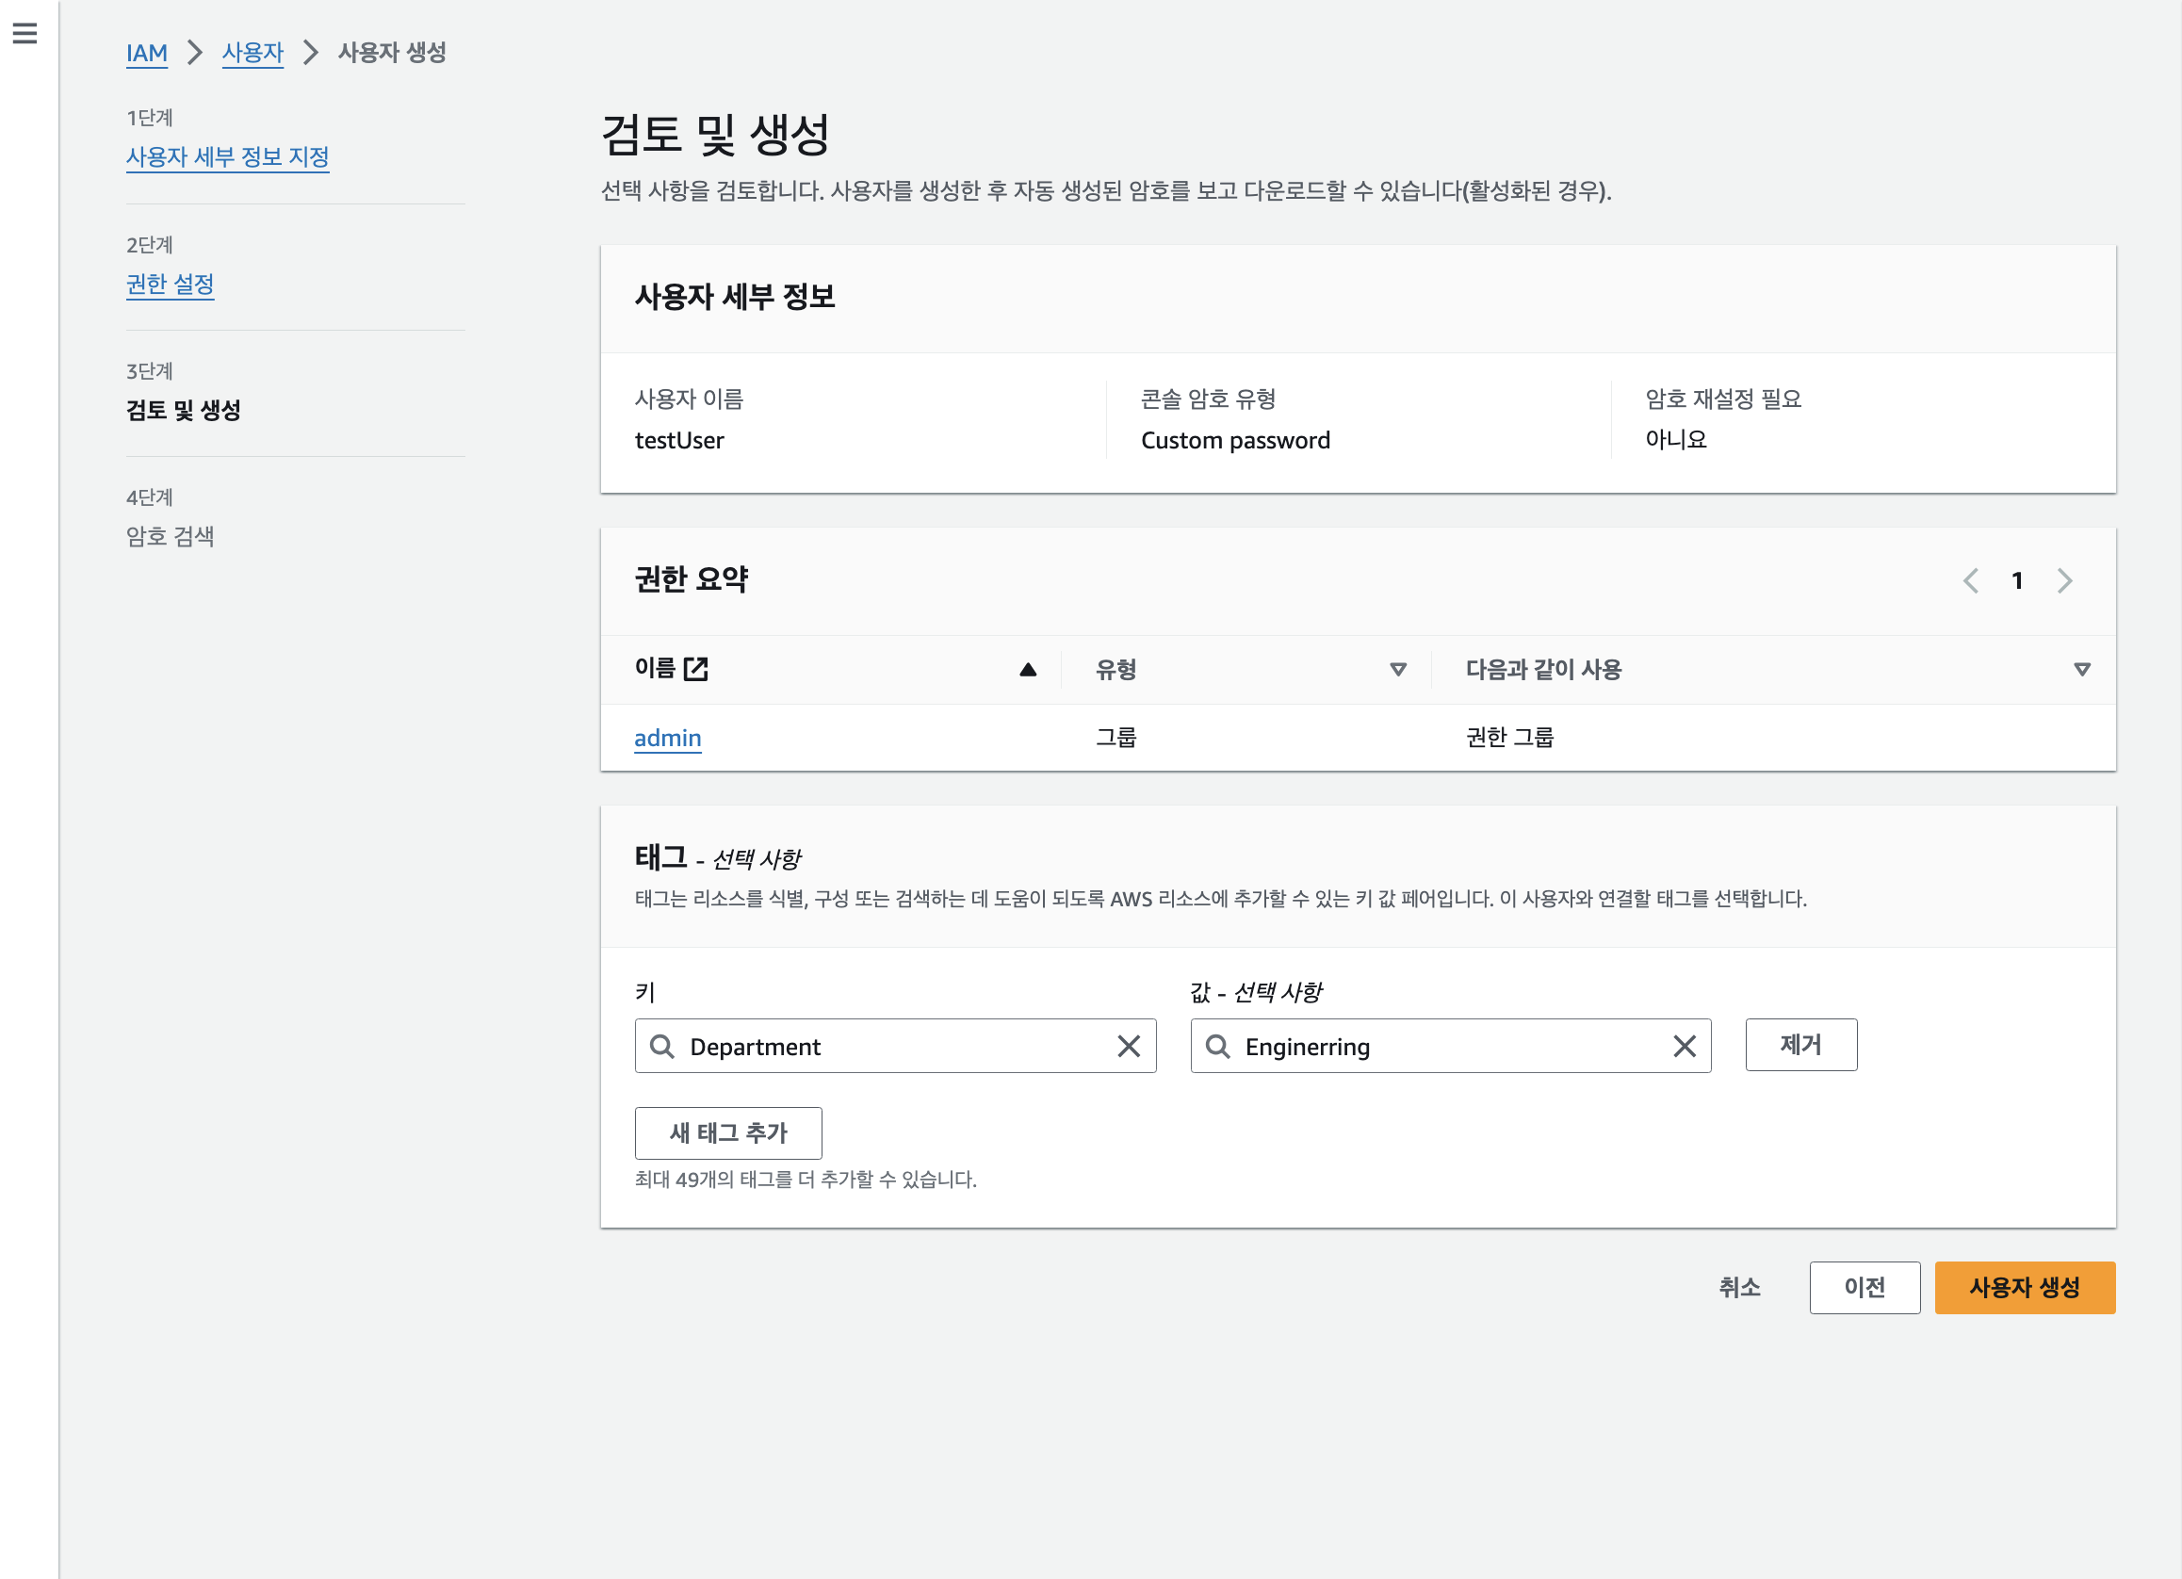Open the admin group link
Screen dimensions: 2182x1579
(x=667, y=738)
